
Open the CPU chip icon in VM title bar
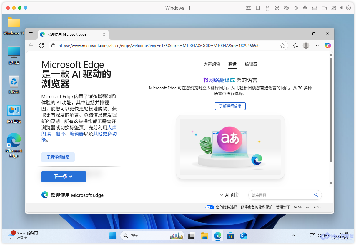point(258,8)
